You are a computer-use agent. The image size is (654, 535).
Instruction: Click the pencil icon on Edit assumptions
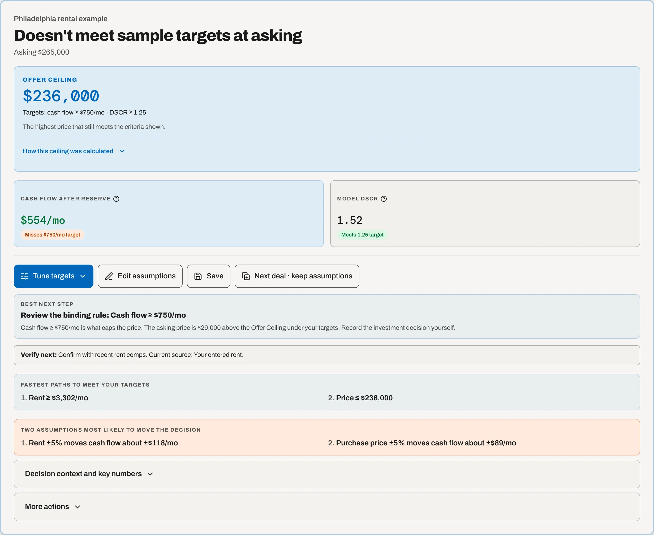click(x=109, y=276)
